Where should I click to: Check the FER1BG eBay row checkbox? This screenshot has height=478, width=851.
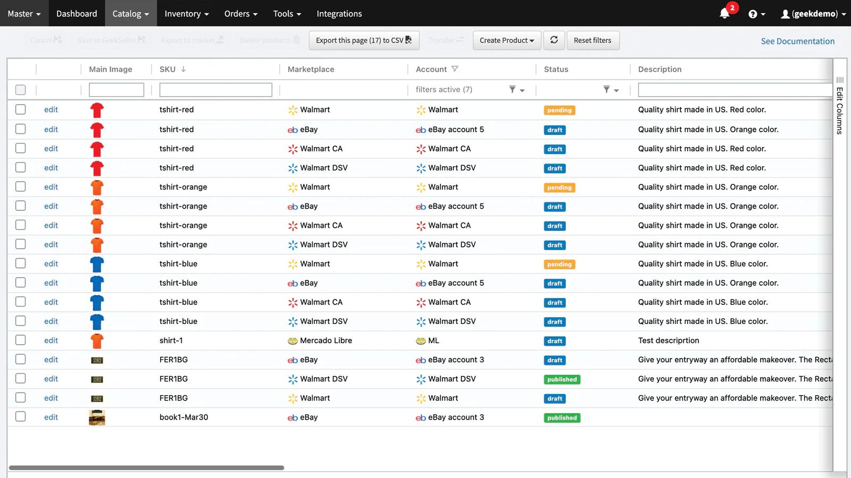click(x=20, y=359)
